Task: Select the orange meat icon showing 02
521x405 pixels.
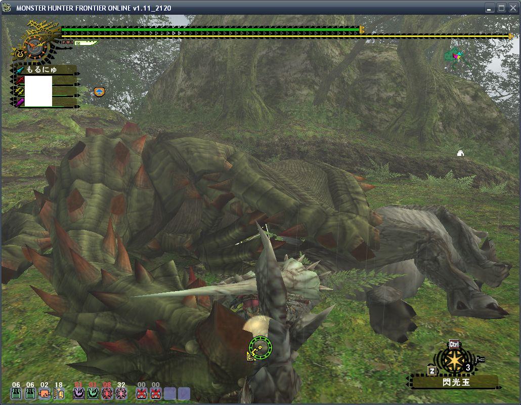Action: click(45, 394)
